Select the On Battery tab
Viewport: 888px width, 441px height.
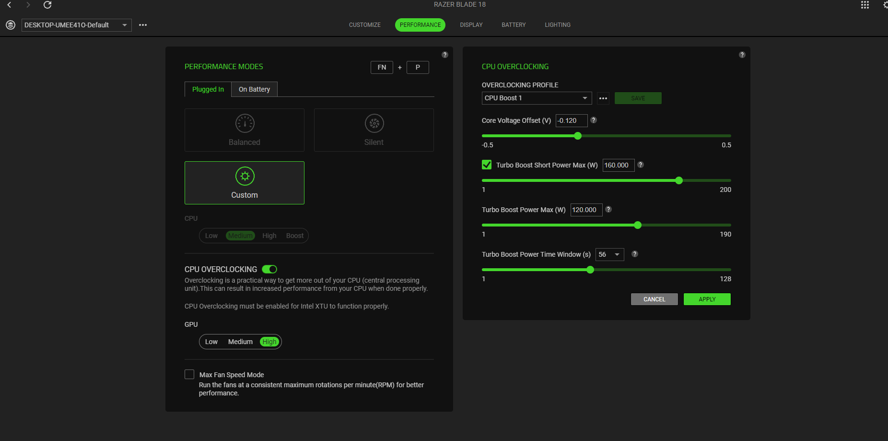[x=255, y=89]
